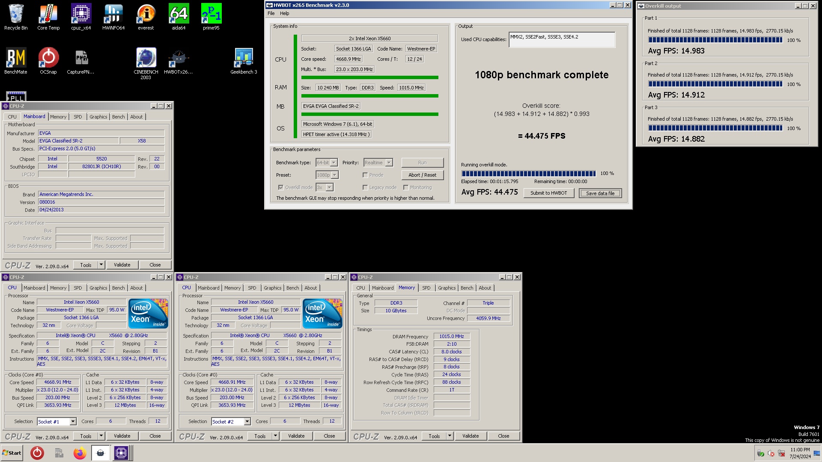Switch to SPD tab in Mainboard CPU-Z window
822x462 pixels.
click(78, 117)
